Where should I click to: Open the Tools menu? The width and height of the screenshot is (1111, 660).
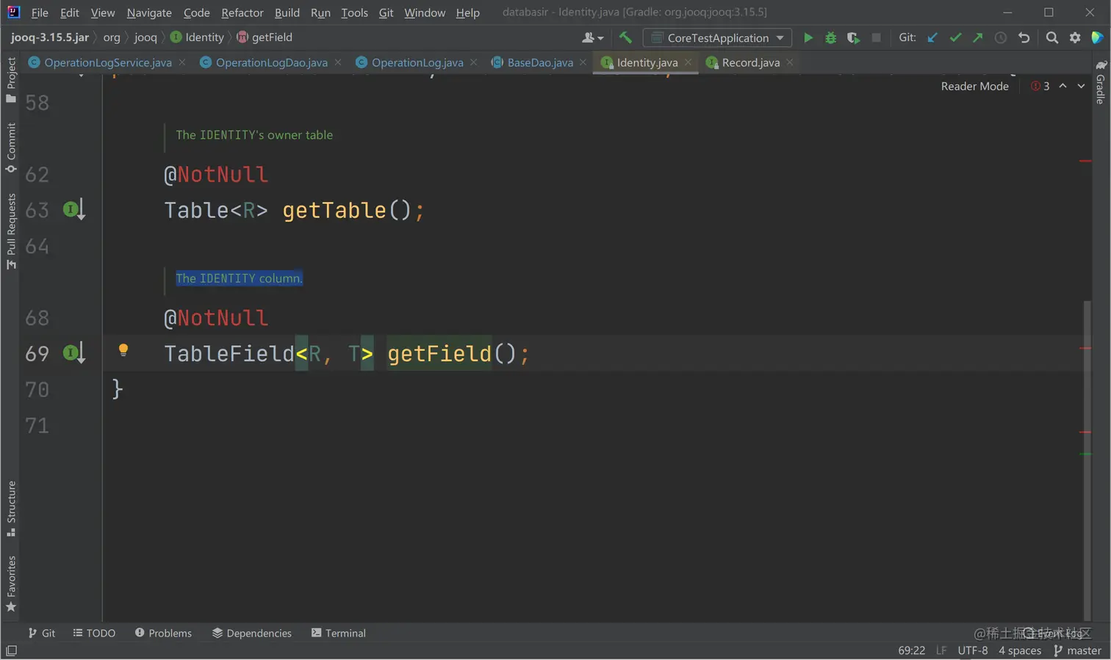tap(354, 12)
